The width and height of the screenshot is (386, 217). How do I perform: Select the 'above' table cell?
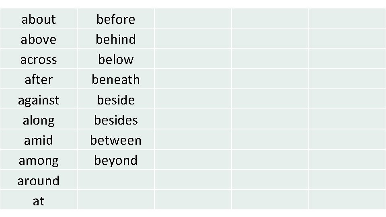pos(39,39)
